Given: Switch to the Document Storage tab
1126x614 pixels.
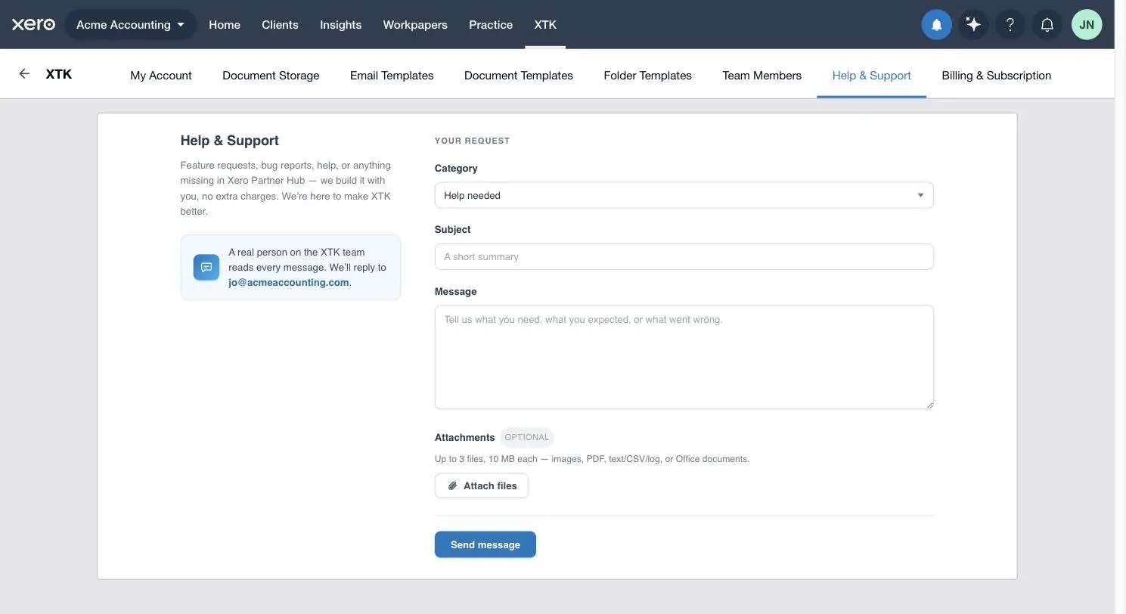Looking at the screenshot, I should click(271, 75).
